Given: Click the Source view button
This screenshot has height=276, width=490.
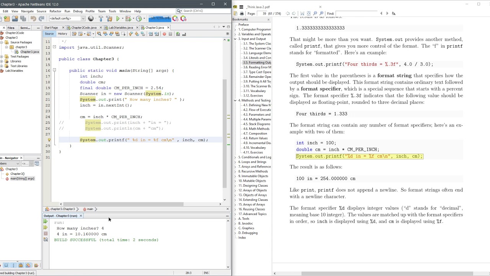Looking at the screenshot, I should tap(49, 34).
